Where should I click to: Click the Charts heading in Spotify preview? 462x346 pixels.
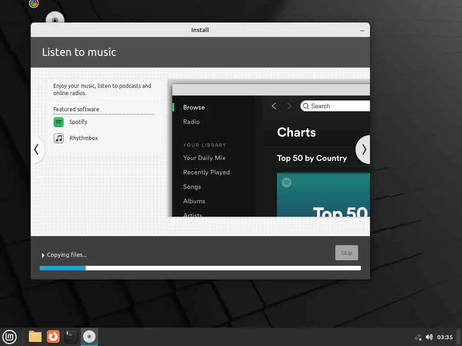pyautogui.click(x=296, y=132)
